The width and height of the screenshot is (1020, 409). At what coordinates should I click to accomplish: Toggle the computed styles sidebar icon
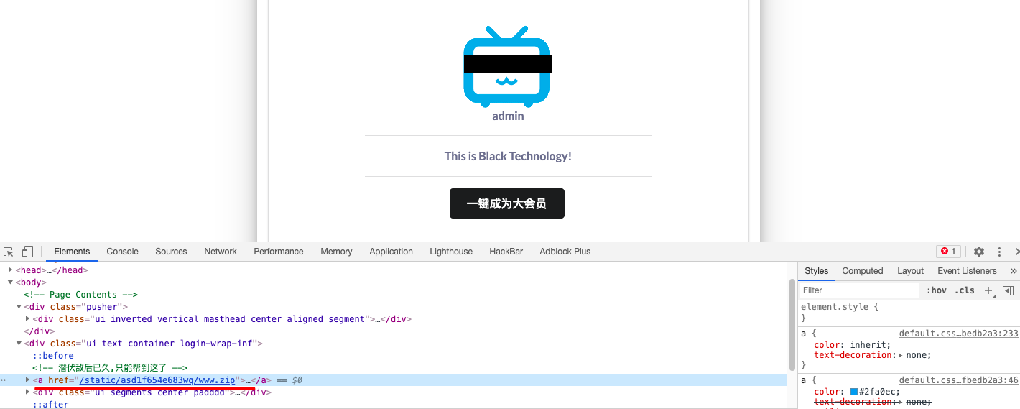point(1008,290)
